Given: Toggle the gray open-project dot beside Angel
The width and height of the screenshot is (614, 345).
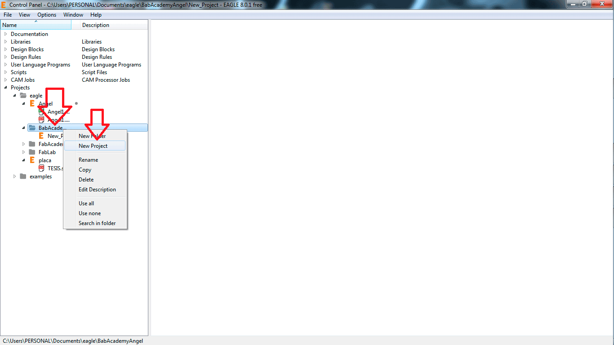Looking at the screenshot, I should point(76,103).
